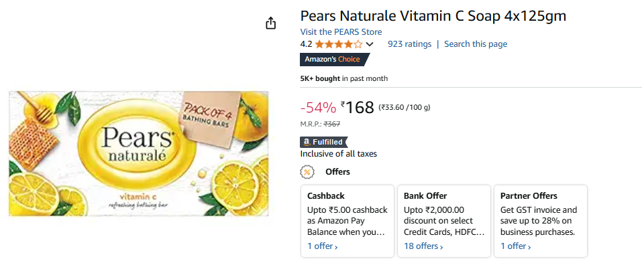Click the Offers heading label
This screenshot has width=642, height=261.
[338, 172]
